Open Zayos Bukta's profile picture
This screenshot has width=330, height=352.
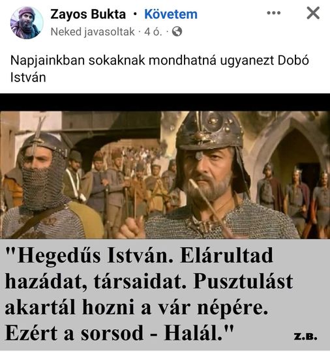(27, 23)
